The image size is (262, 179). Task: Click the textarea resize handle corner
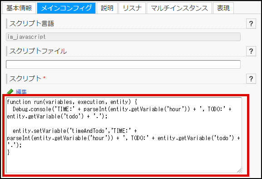tap(239, 170)
